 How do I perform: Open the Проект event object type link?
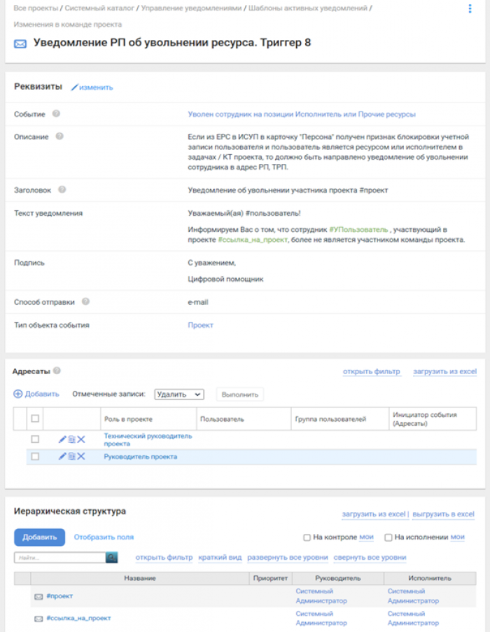(x=200, y=325)
